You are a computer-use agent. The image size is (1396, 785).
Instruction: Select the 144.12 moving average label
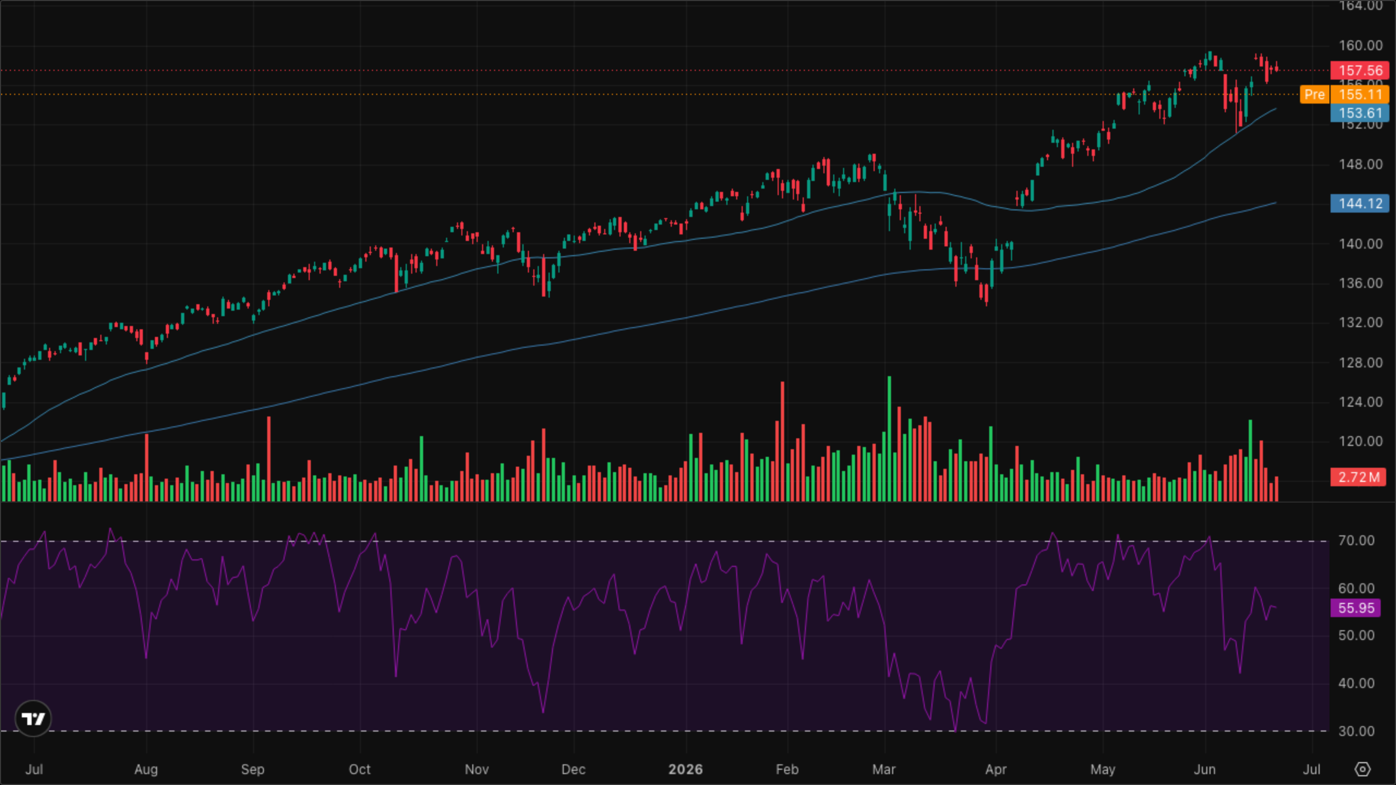tap(1360, 203)
